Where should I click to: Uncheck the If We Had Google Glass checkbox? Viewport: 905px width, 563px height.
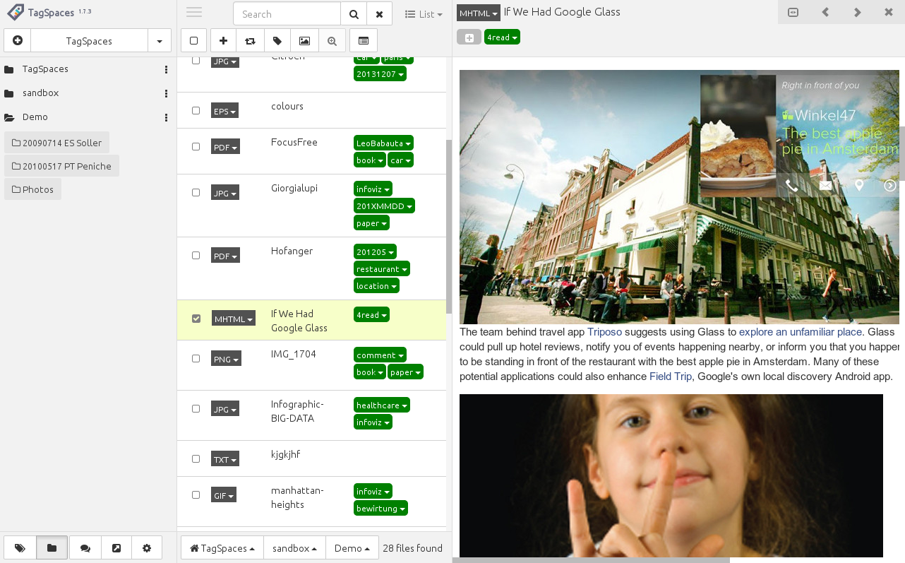(x=196, y=319)
